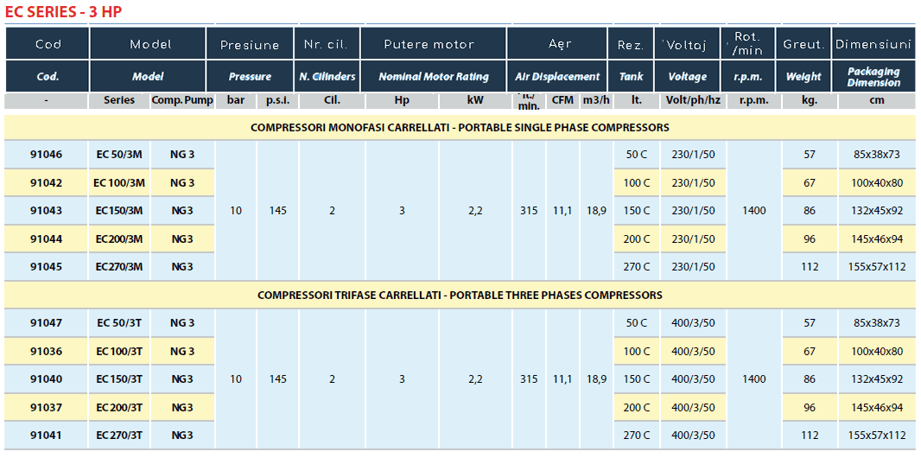Click the Portable Three Phases Compressors heading

coord(460,295)
